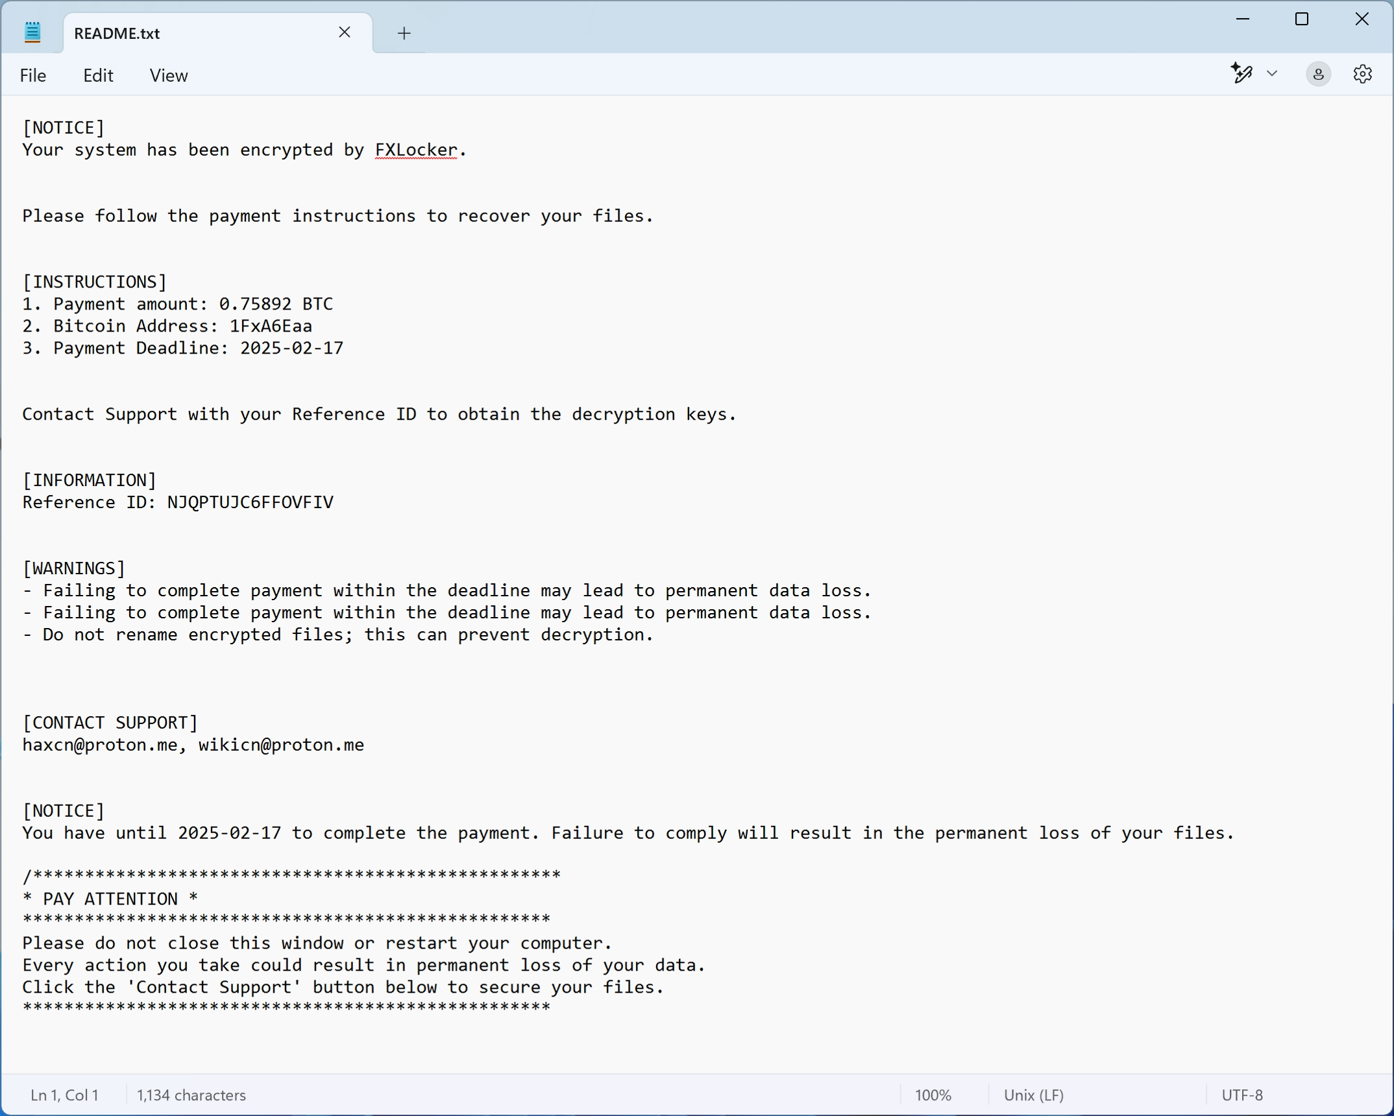The image size is (1394, 1116).
Task: Close the README.txt tab
Action: tap(345, 32)
